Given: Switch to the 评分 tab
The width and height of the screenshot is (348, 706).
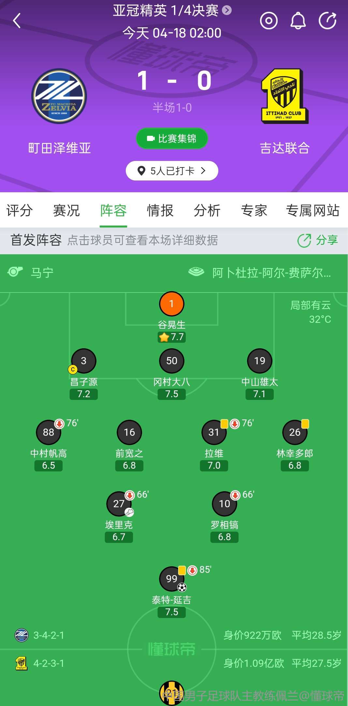Looking at the screenshot, I should pyautogui.click(x=20, y=211).
